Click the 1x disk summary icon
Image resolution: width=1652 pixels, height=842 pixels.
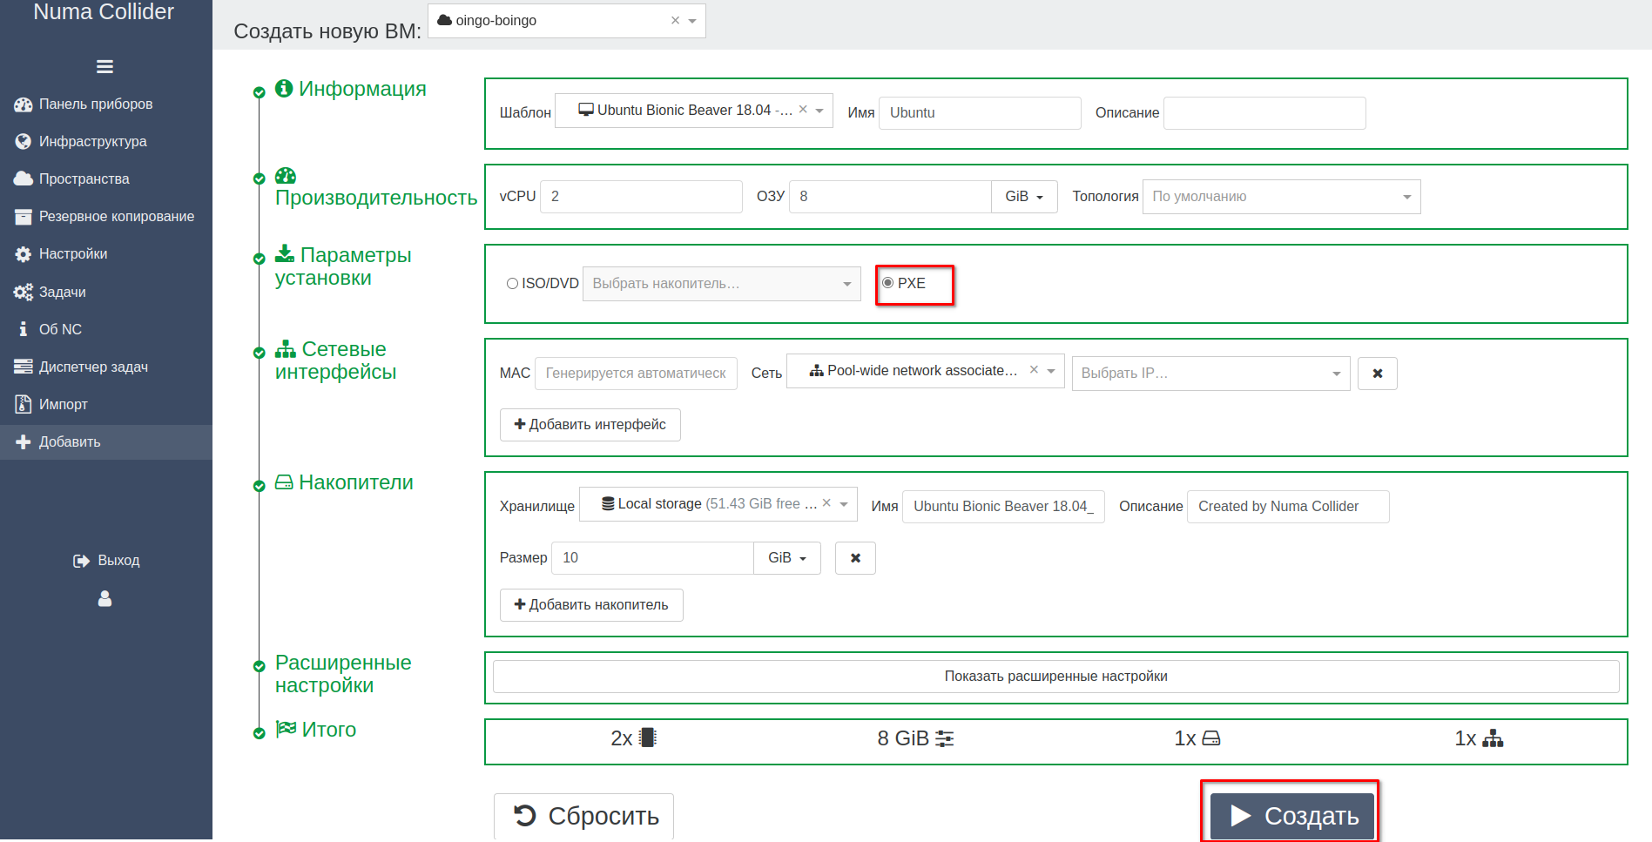coord(1211,739)
